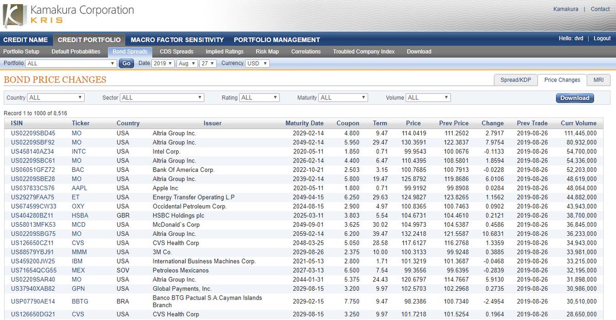Open ISIN US06051GFZ72
Image resolution: width=616 pixels, height=320 pixels.
pyautogui.click(x=32, y=170)
